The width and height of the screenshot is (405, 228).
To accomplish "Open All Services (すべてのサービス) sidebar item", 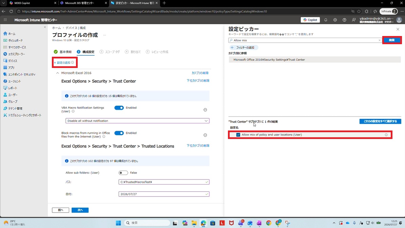I will pos(15,47).
